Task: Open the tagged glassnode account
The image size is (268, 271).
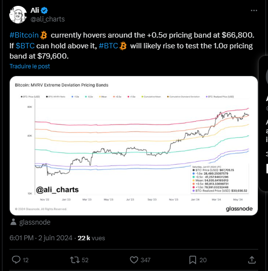Action: (35, 222)
